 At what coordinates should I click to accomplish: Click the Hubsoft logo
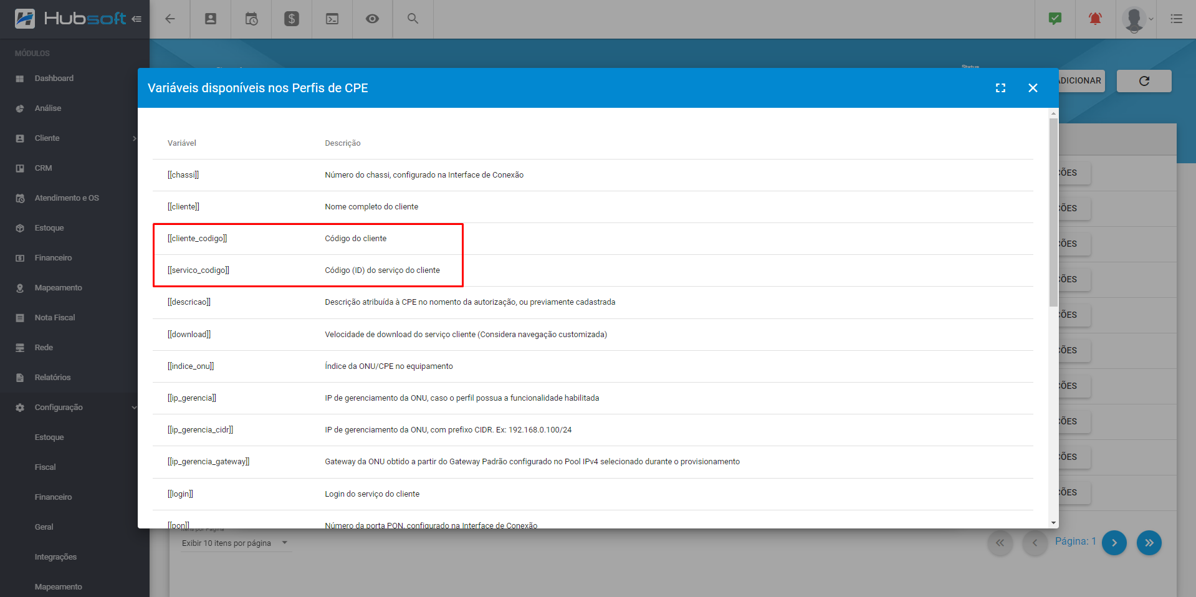(70, 19)
